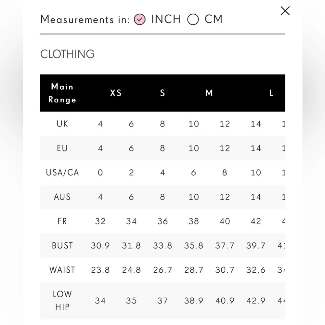Click the LOW HIP row label
The height and width of the screenshot is (325, 325).
click(62, 301)
